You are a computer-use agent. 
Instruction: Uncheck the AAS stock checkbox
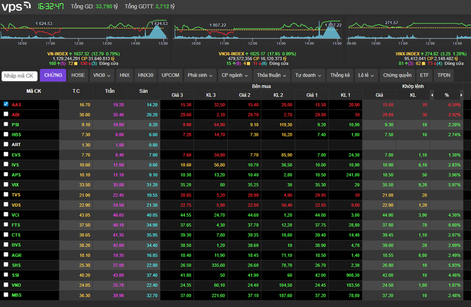(x=6, y=104)
